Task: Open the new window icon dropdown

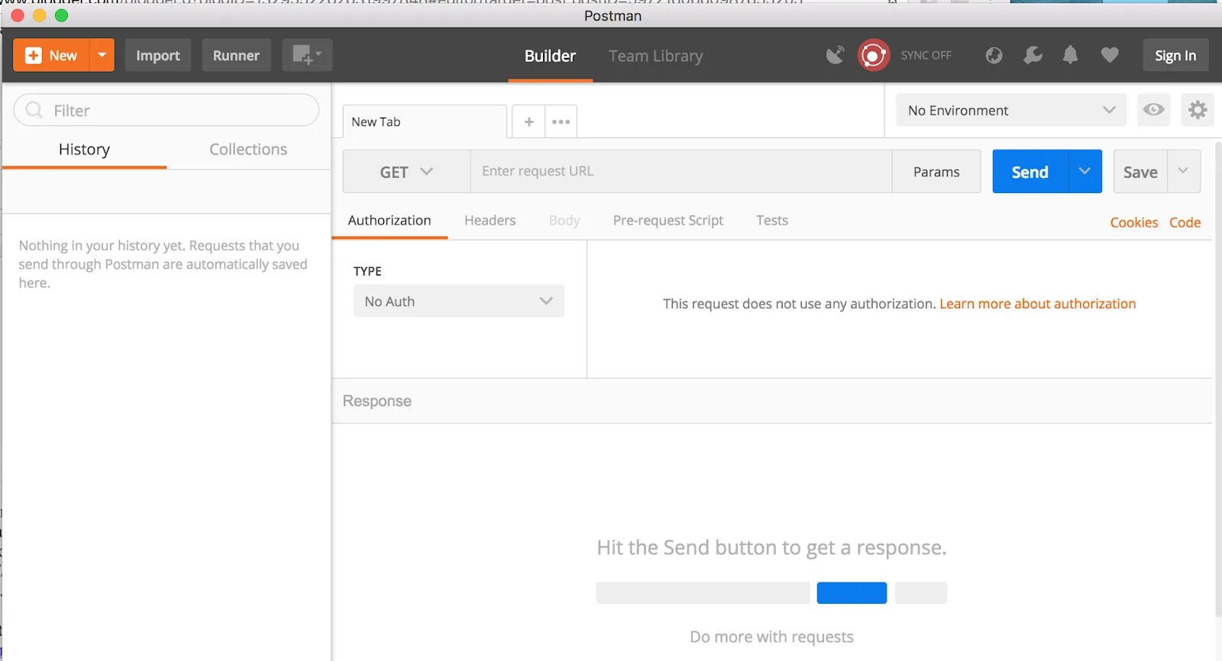Action: pyautogui.click(x=307, y=55)
